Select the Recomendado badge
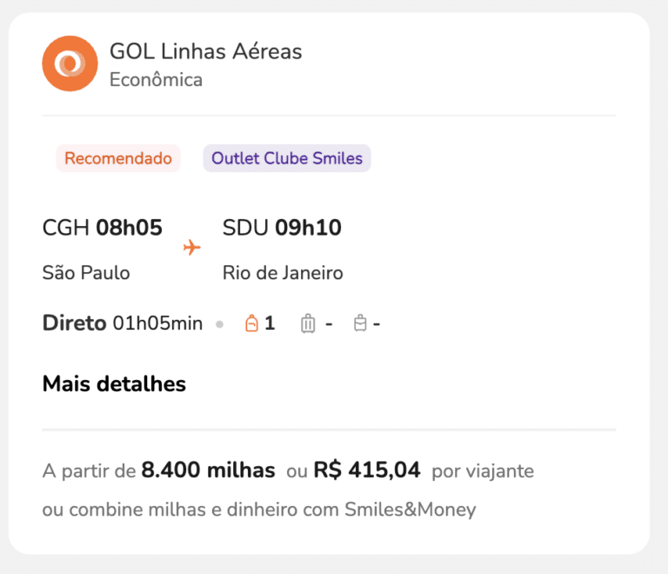Viewport: 668px width, 574px height. click(118, 158)
